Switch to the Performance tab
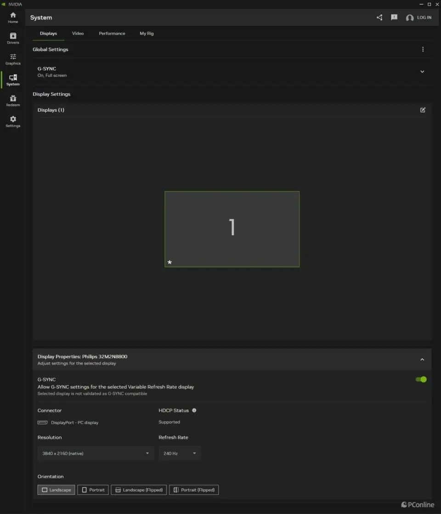 pos(112,34)
